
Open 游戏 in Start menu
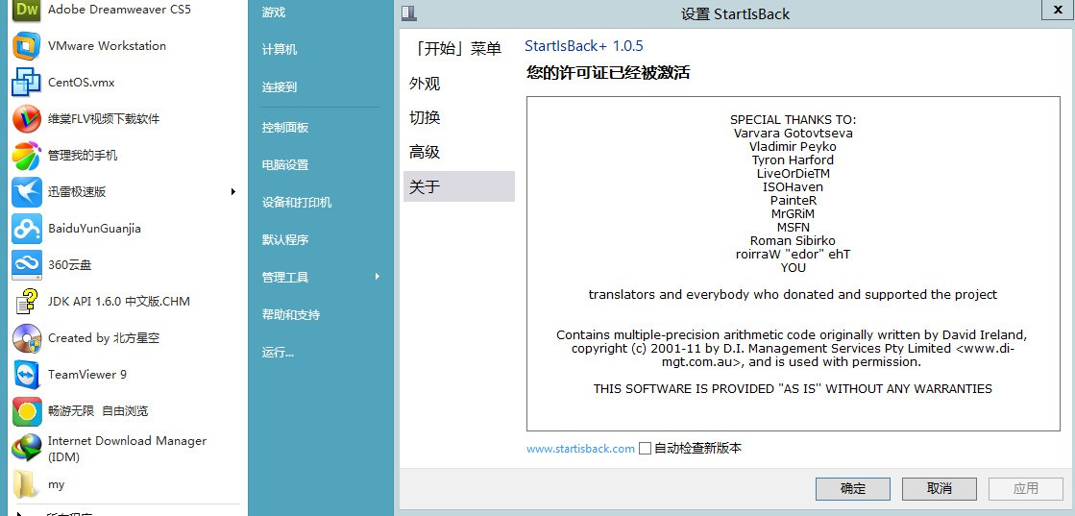point(274,12)
